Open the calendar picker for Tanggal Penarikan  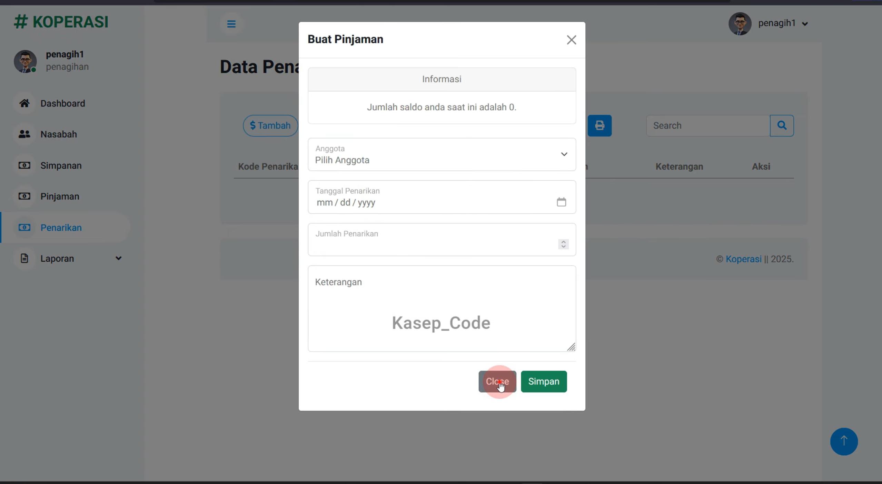[x=561, y=202]
